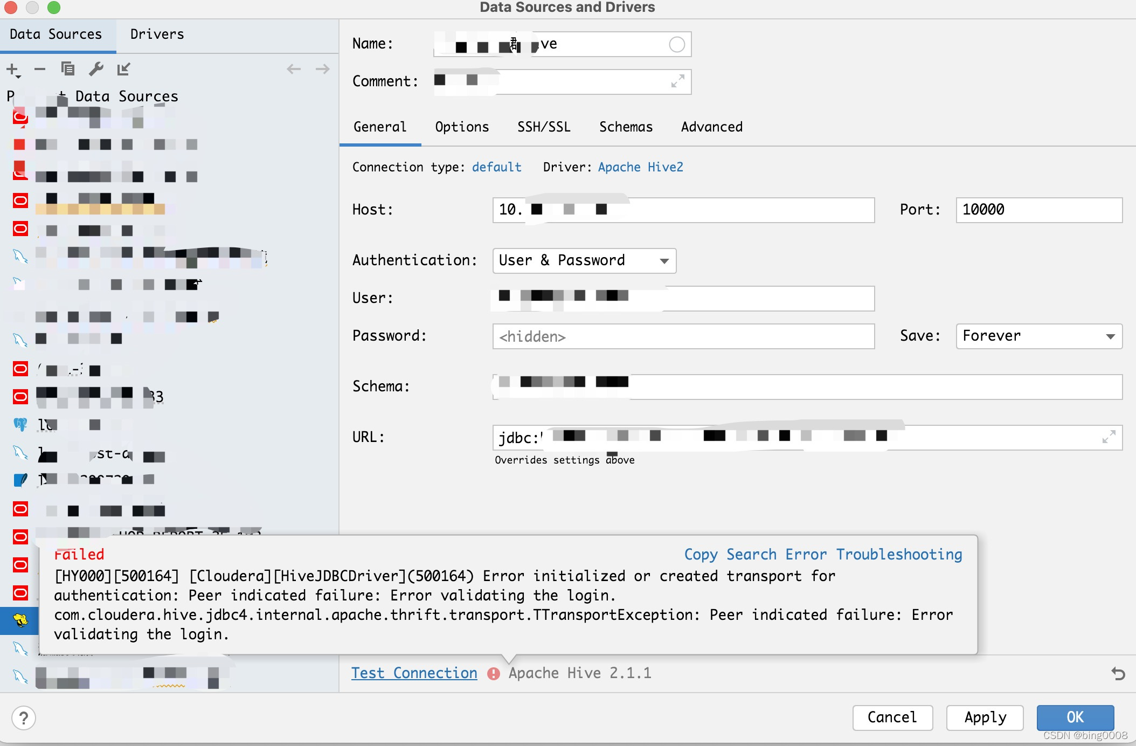Switch to the SSH/SSL tab
The width and height of the screenshot is (1136, 746).
pyautogui.click(x=544, y=127)
